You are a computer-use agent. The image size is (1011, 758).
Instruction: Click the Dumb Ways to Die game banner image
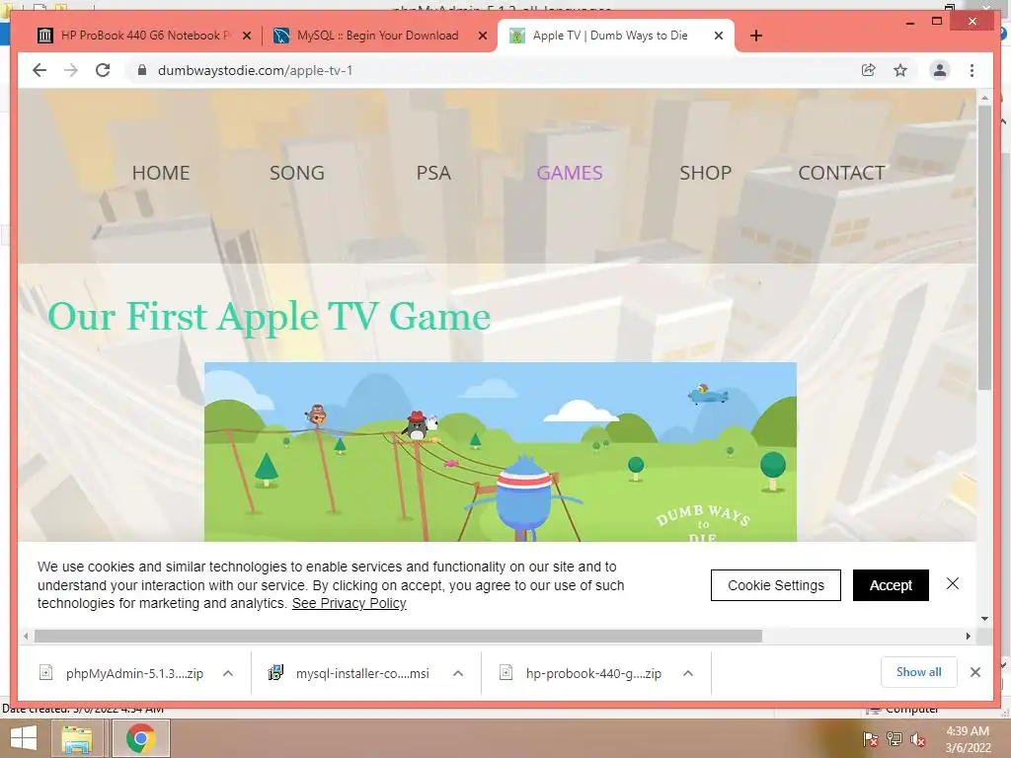point(501,452)
